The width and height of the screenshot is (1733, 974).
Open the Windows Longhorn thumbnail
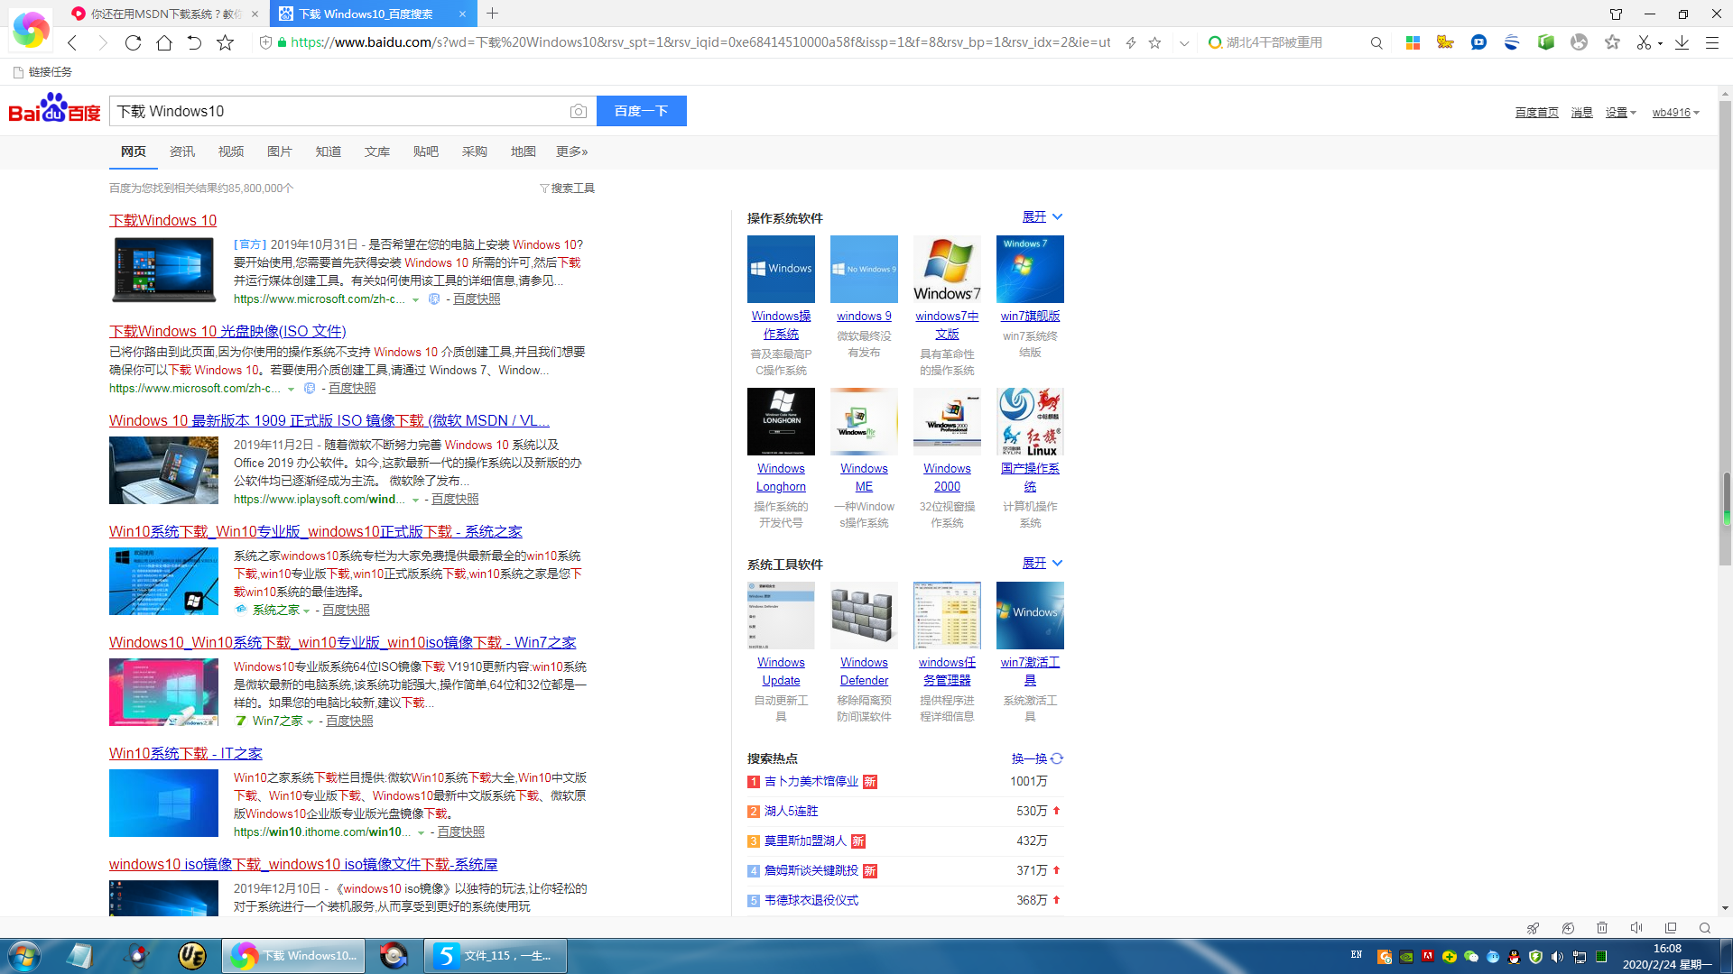(x=781, y=421)
